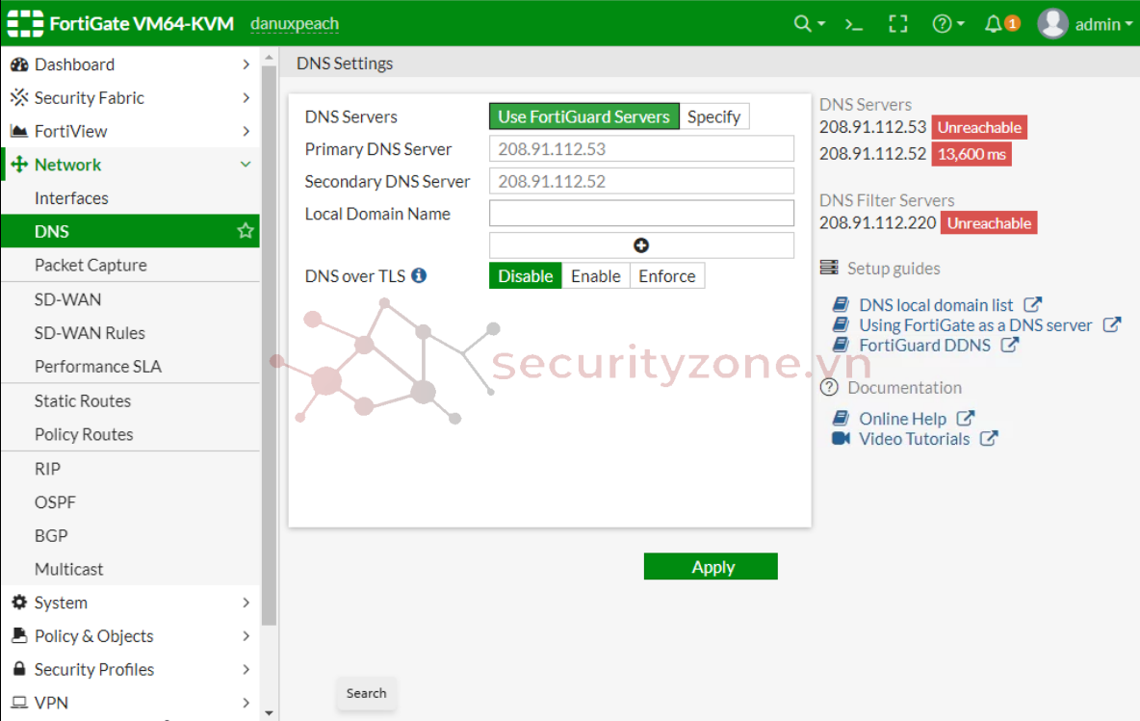Expand the Dashboard menu chevron
1140x721 pixels.
(x=246, y=64)
